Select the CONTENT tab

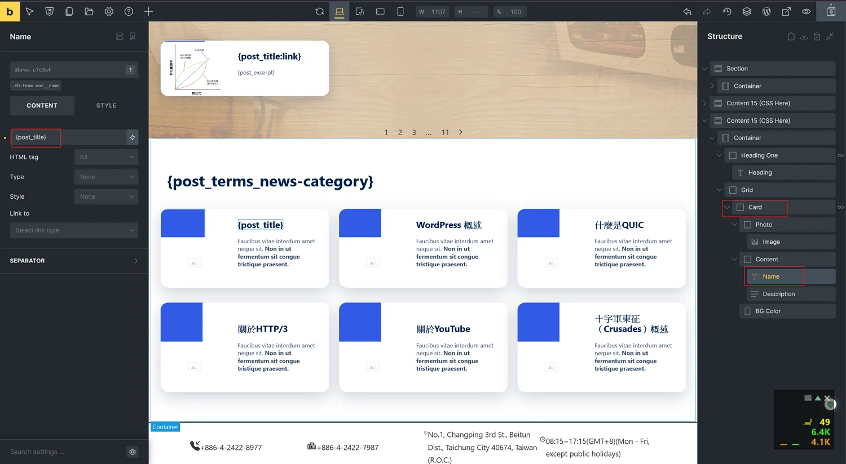pos(42,105)
